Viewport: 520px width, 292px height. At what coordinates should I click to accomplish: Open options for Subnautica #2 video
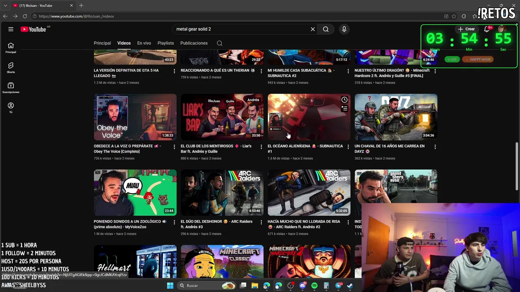(x=348, y=71)
